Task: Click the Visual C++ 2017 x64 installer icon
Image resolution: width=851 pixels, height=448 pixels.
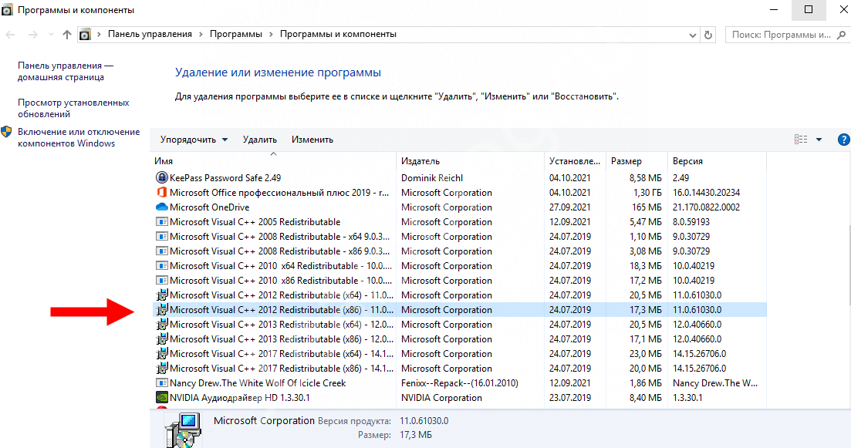Action: point(162,353)
